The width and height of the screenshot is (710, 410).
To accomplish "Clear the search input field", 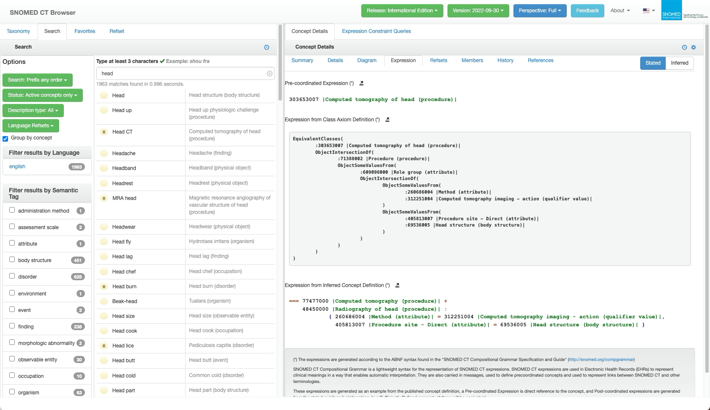I will coord(270,74).
